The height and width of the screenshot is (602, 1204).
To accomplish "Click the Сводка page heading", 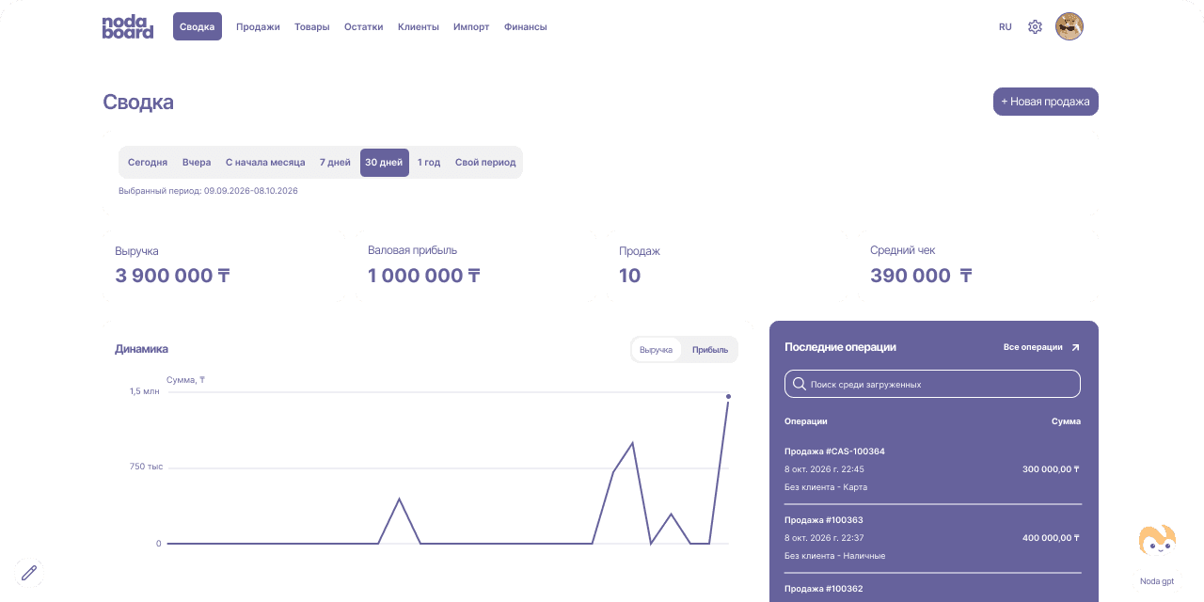I will coord(138,103).
